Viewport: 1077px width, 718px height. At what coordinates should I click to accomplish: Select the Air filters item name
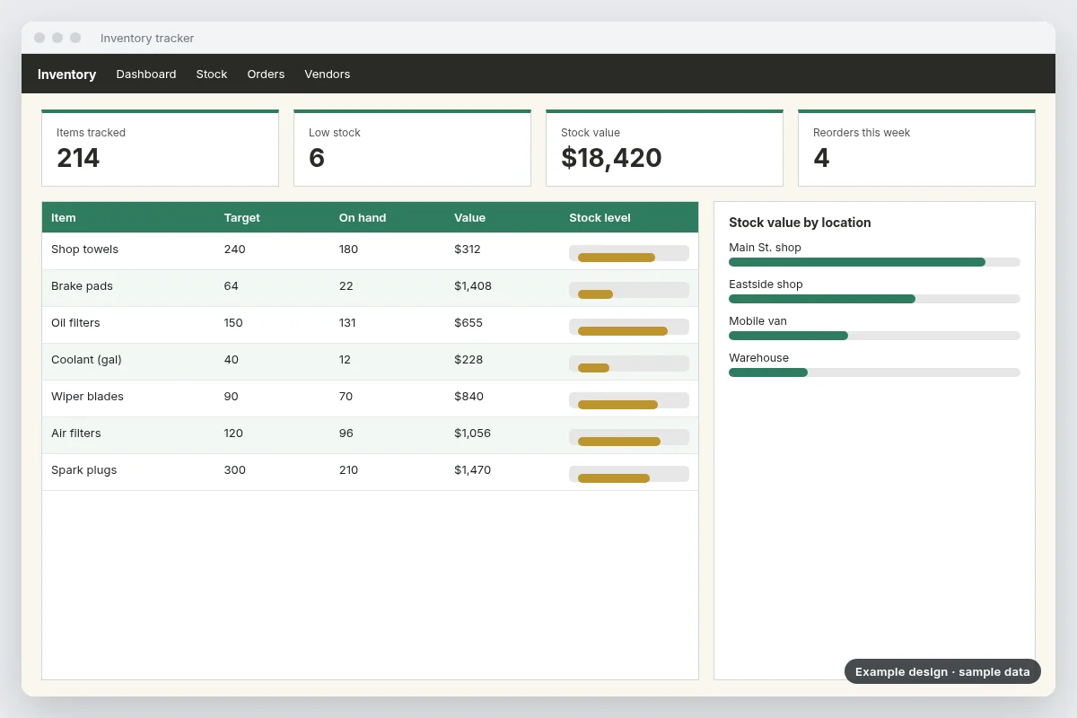coord(76,433)
